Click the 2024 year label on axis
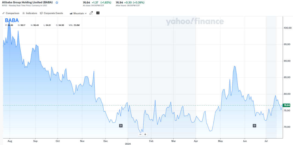The height and width of the screenshot is (145, 293). point(128,144)
